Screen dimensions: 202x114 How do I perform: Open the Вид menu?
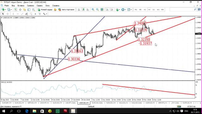point(13,6)
